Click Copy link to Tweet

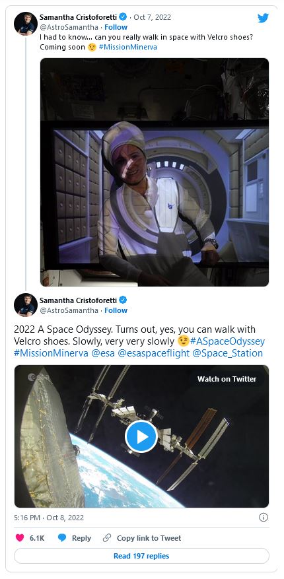click(x=149, y=538)
